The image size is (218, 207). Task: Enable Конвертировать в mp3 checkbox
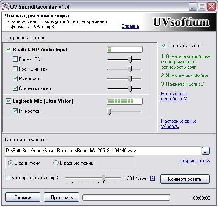point(7,178)
